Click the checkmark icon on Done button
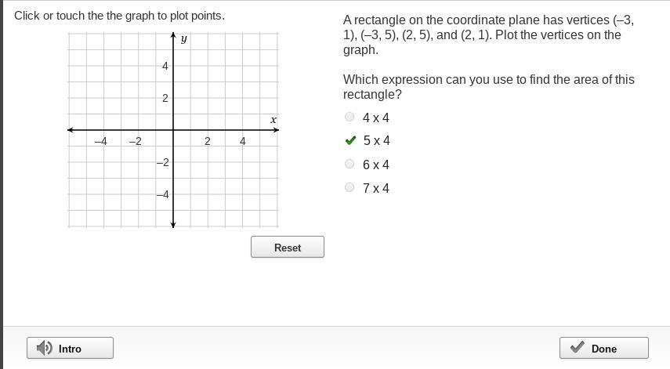Viewport: 670px width, 369px height. pos(578,348)
